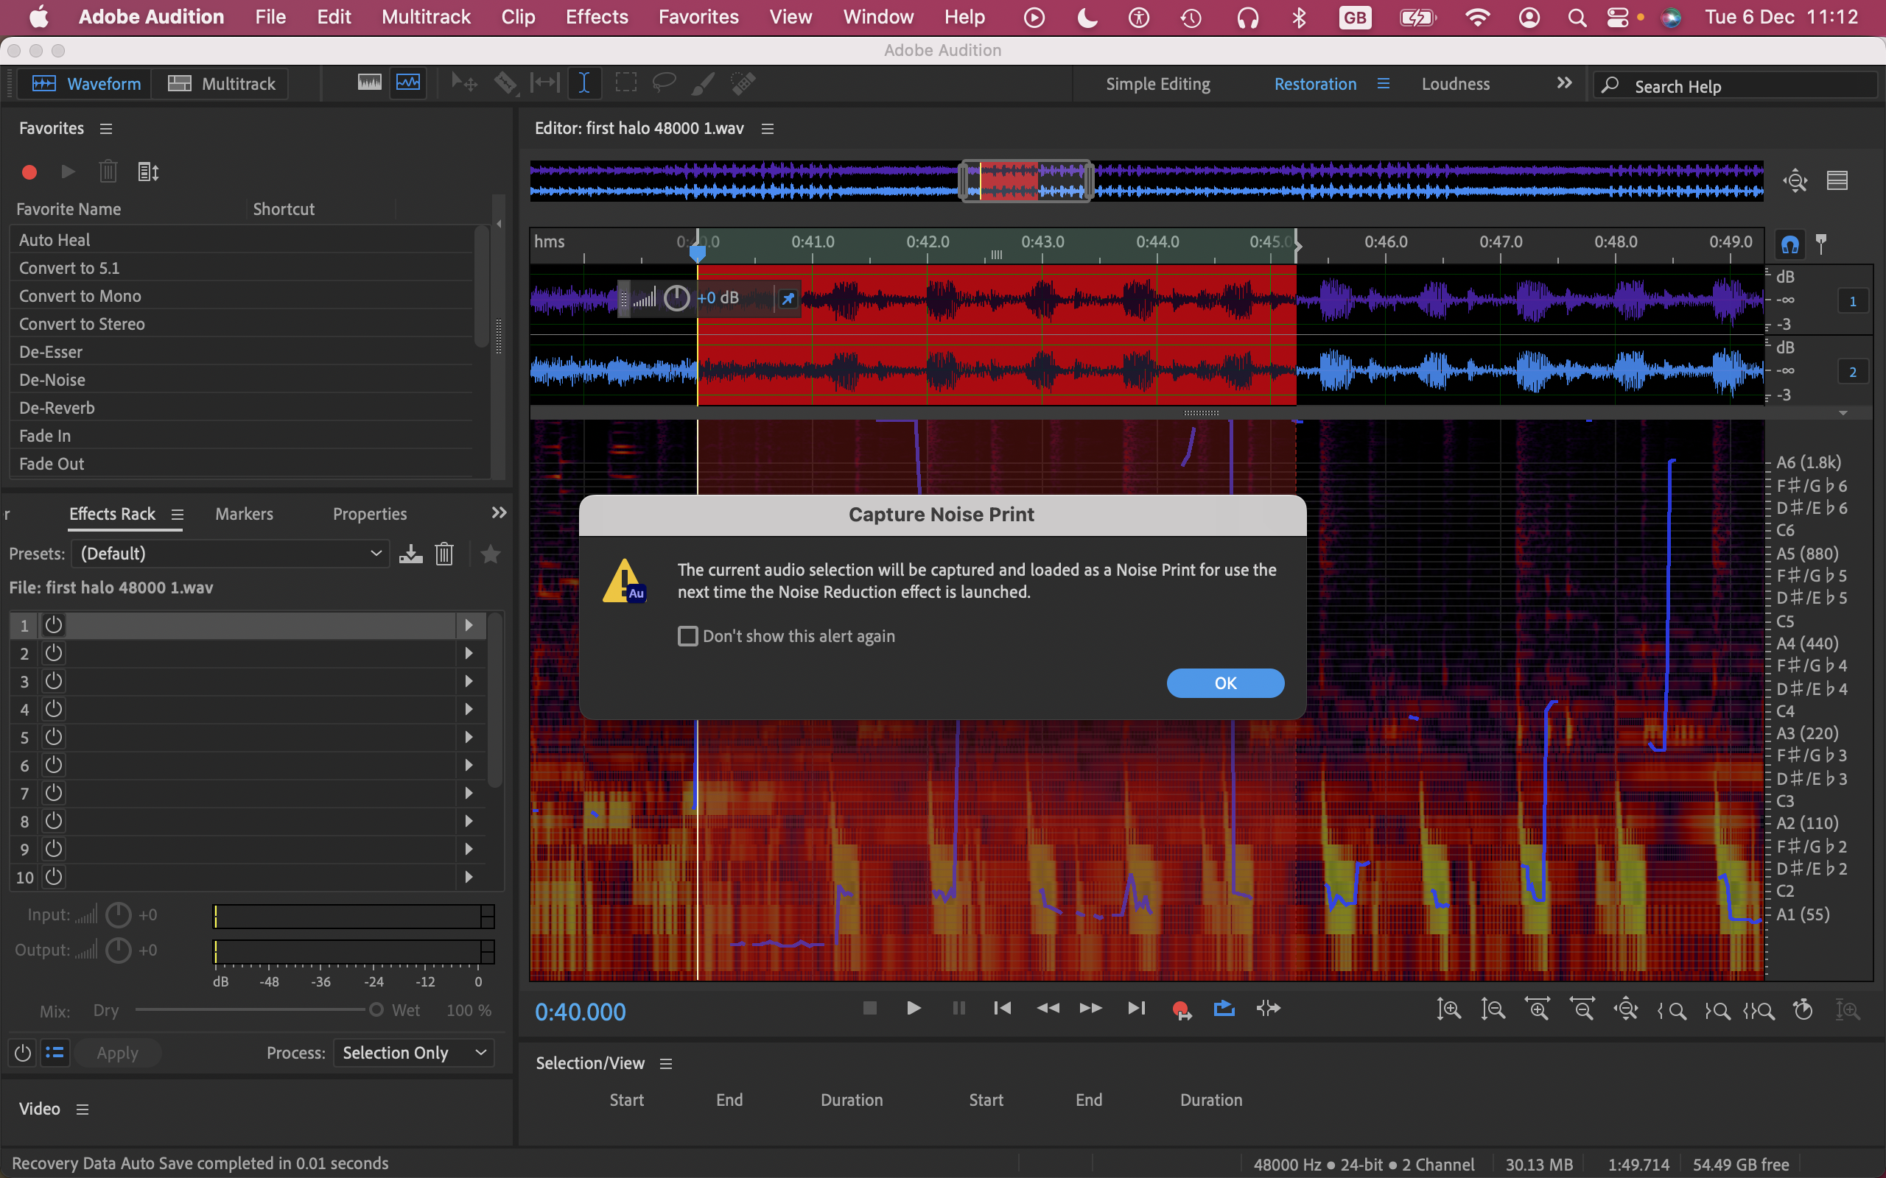
Task: Show hidden panel tabs chevron
Action: [x=499, y=512]
